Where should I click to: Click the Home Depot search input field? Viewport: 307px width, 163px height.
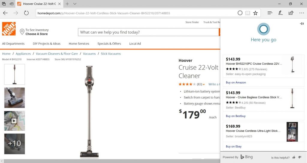point(148,32)
